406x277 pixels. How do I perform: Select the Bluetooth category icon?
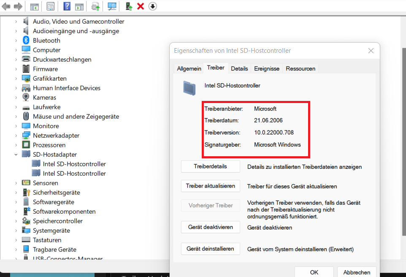[x=26, y=40]
